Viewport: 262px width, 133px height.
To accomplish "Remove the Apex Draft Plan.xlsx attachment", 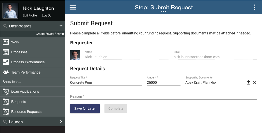I will tap(254, 82).
